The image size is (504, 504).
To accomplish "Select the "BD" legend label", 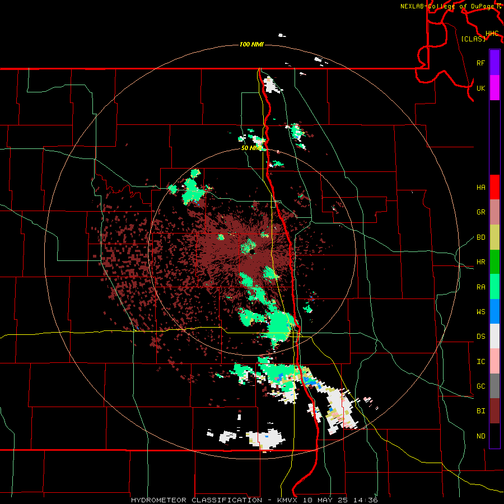I will tap(480, 237).
